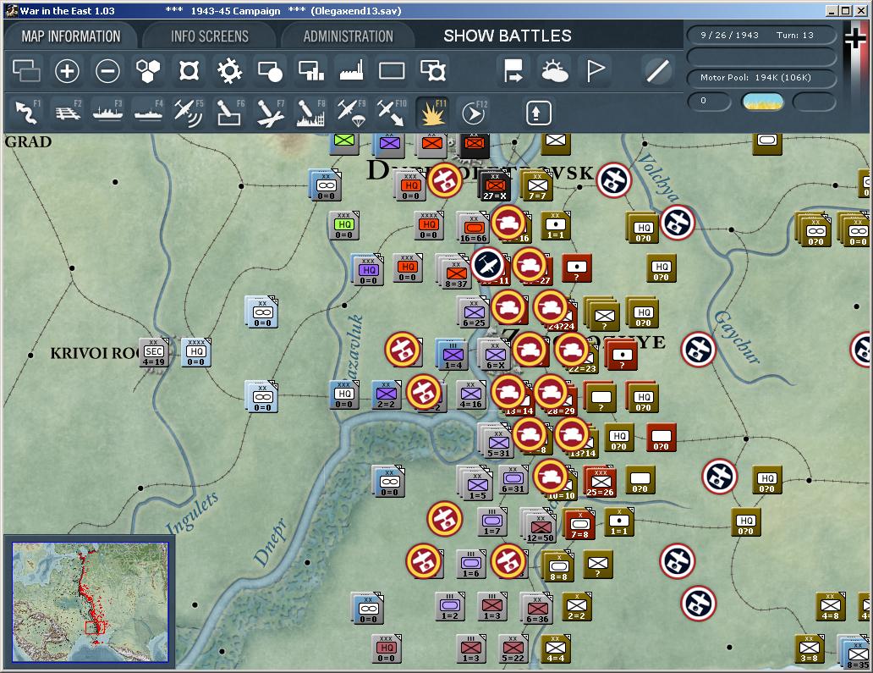
Task: Click the rectangle-with-bars toolbar icon
Action: pos(311,71)
